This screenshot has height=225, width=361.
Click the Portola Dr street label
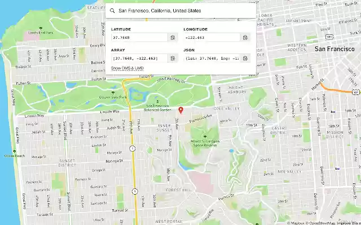click(226, 197)
